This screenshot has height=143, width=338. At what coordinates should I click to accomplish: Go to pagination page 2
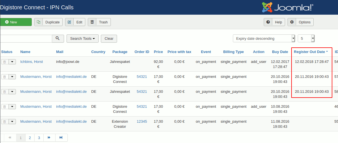[x=30, y=138]
